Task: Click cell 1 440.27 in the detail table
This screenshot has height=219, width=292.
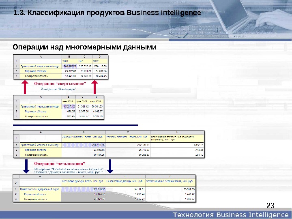Action: pyautogui.click(x=190, y=194)
